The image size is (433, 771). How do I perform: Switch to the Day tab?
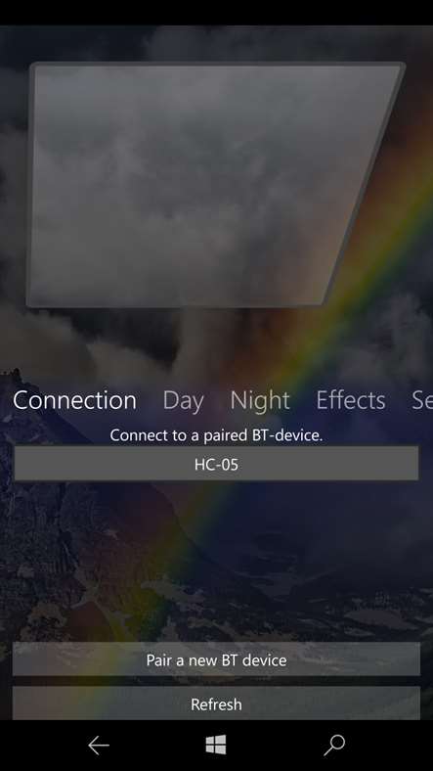coord(184,400)
